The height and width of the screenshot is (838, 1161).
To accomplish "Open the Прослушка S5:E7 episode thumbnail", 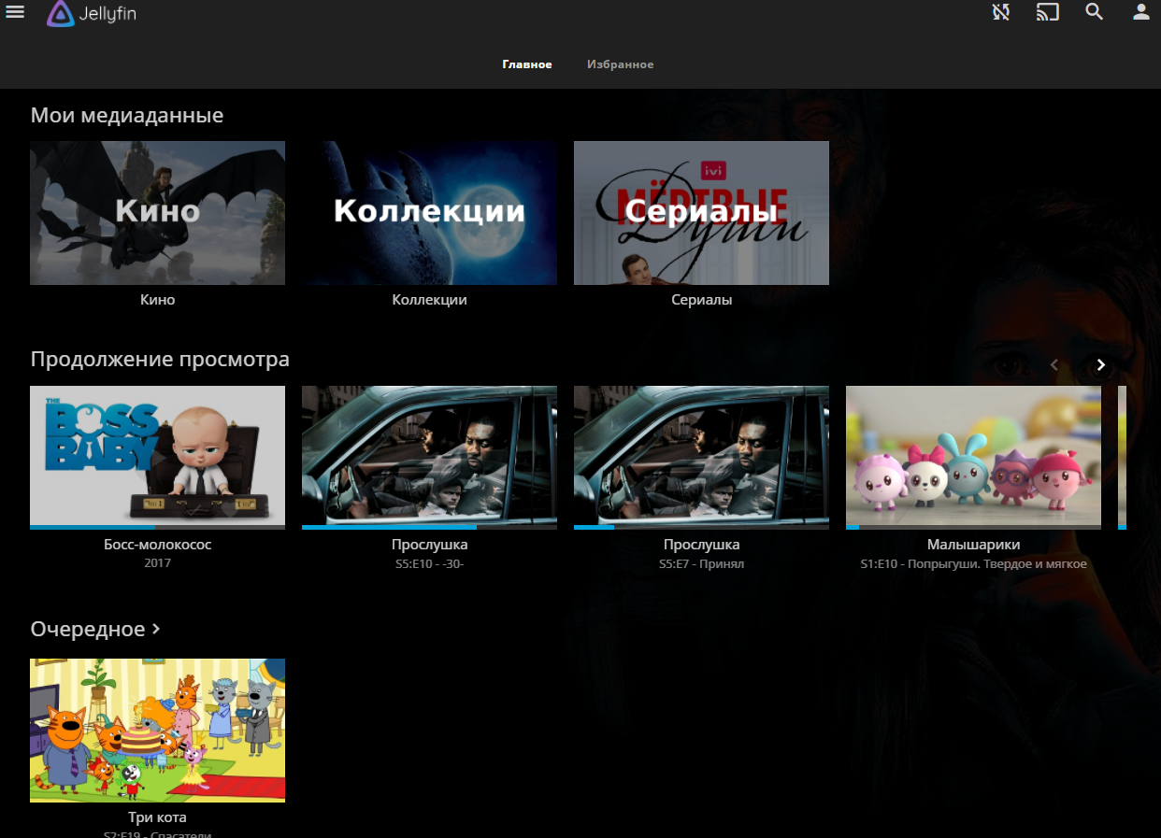I will coord(701,456).
